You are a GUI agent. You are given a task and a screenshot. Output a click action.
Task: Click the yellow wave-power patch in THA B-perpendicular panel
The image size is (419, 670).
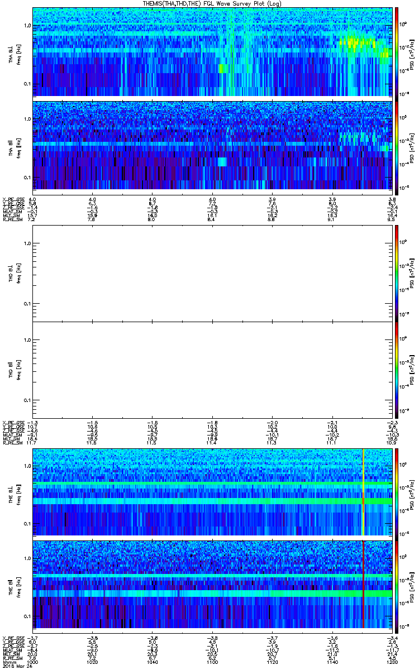coord(358,41)
